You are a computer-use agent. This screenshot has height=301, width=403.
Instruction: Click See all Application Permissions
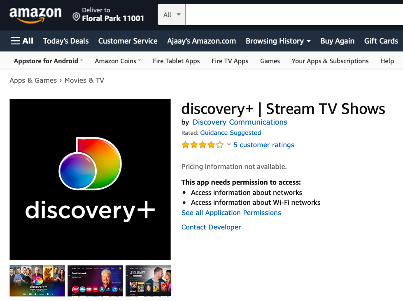coord(231,213)
